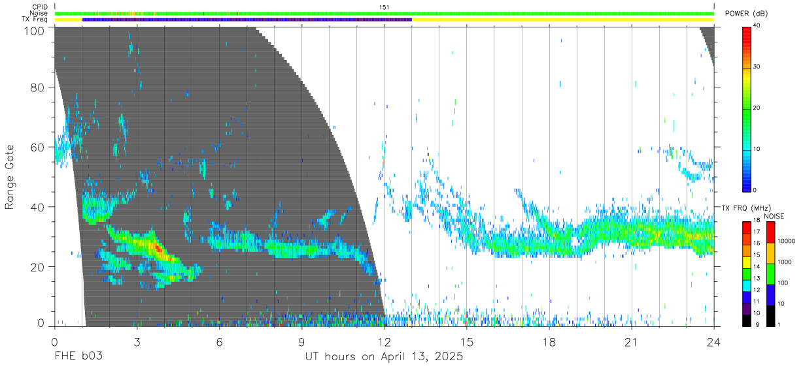The image size is (803, 370).
Task: Click the yellow swatch in TX FRQ legend
Action: (x=746, y=261)
